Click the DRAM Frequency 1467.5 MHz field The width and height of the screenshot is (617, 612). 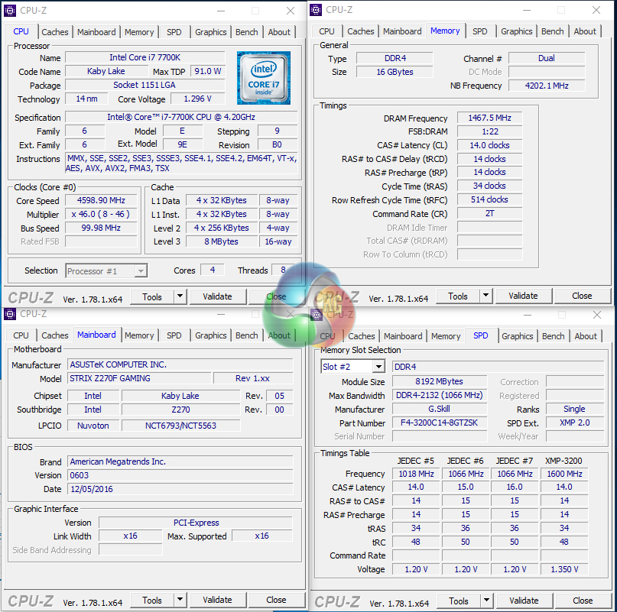(x=489, y=118)
